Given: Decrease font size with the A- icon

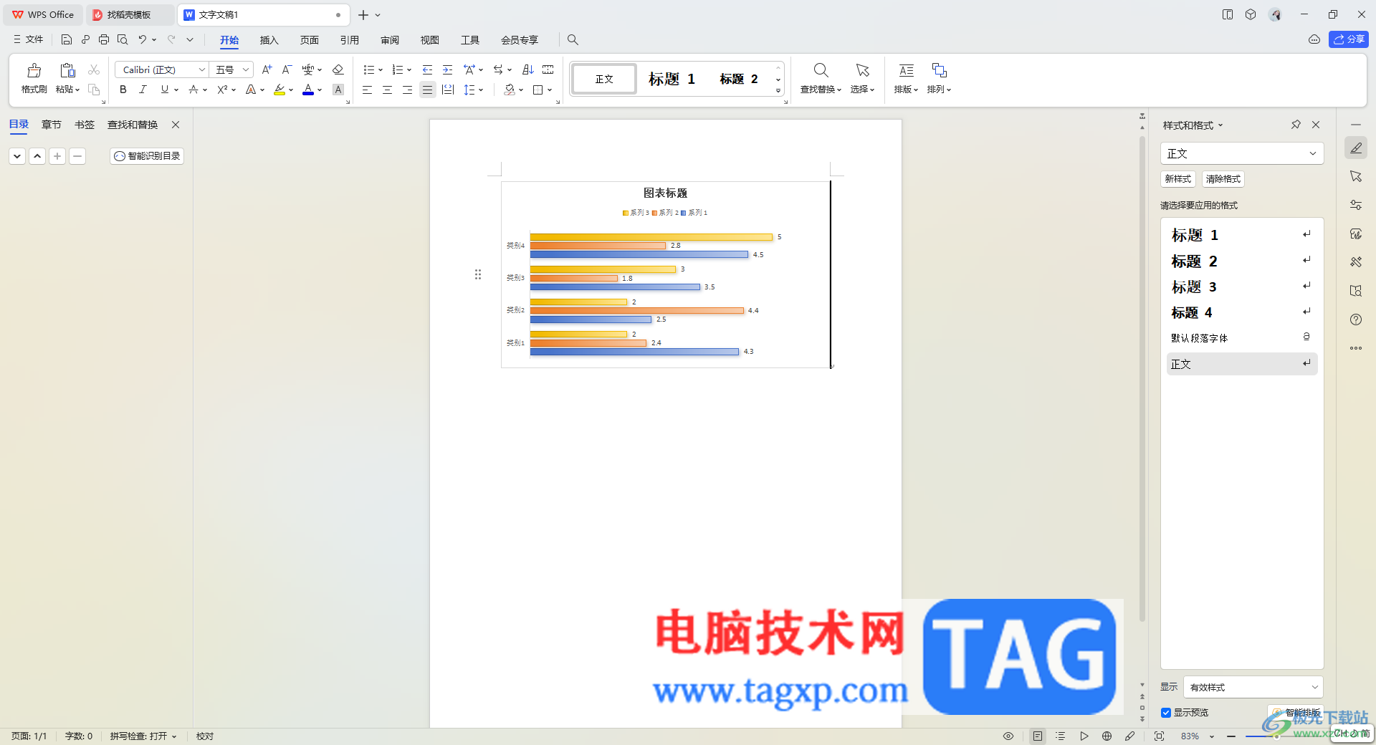Looking at the screenshot, I should coord(287,69).
